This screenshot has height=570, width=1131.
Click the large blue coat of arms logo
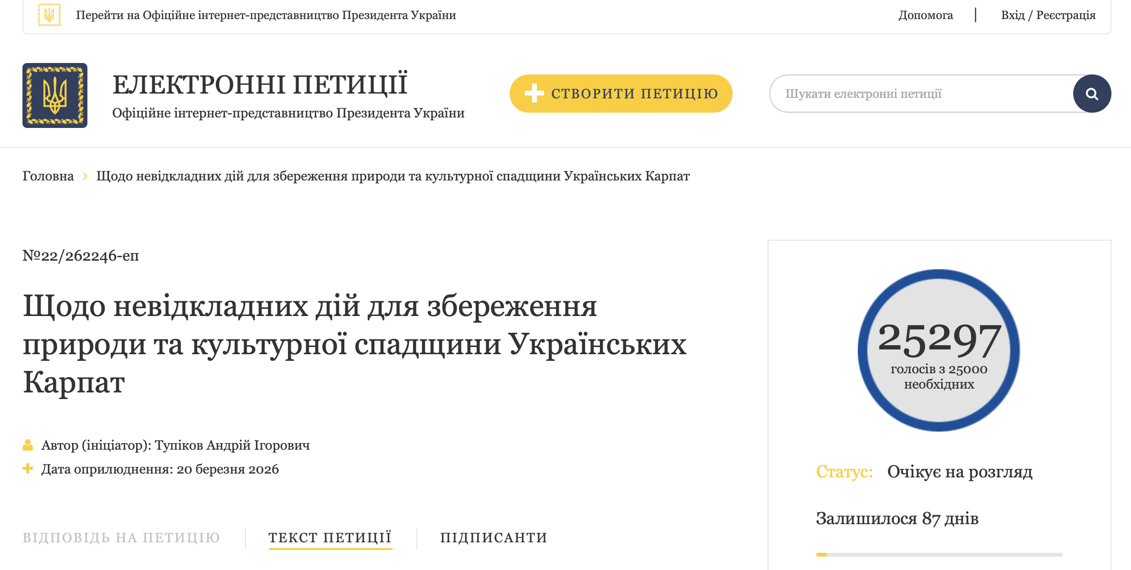(x=55, y=95)
